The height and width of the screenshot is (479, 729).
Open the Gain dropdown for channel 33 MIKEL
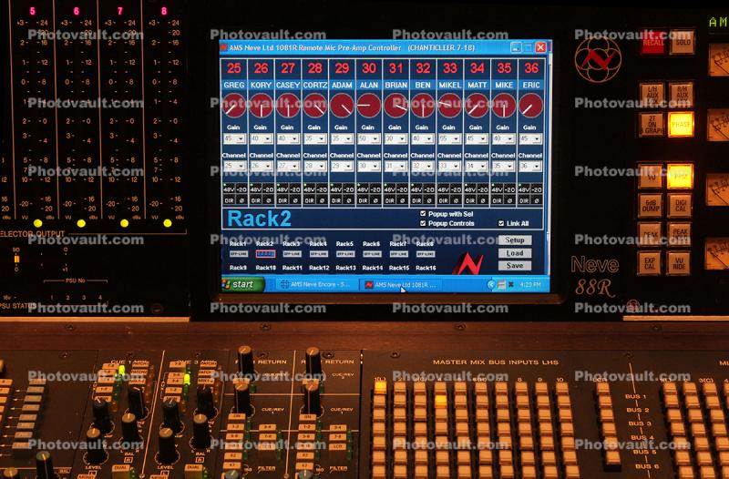pos(457,139)
